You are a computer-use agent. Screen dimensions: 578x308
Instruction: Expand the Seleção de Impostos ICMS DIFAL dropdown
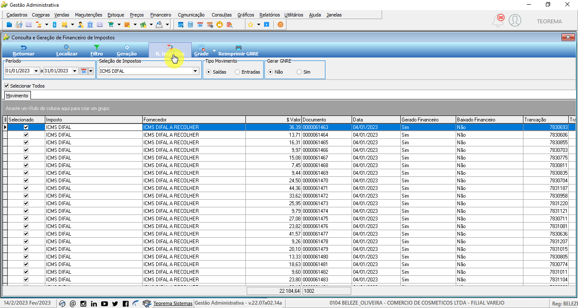click(195, 71)
